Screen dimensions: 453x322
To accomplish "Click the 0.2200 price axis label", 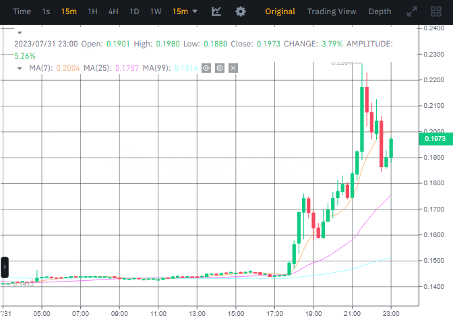I will tap(434, 80).
